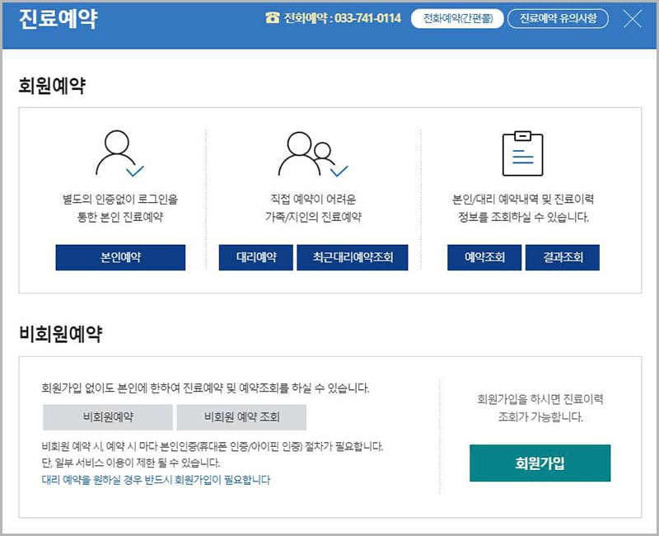Open 최근대리예약조회
This screenshot has width=659, height=536.
(353, 257)
